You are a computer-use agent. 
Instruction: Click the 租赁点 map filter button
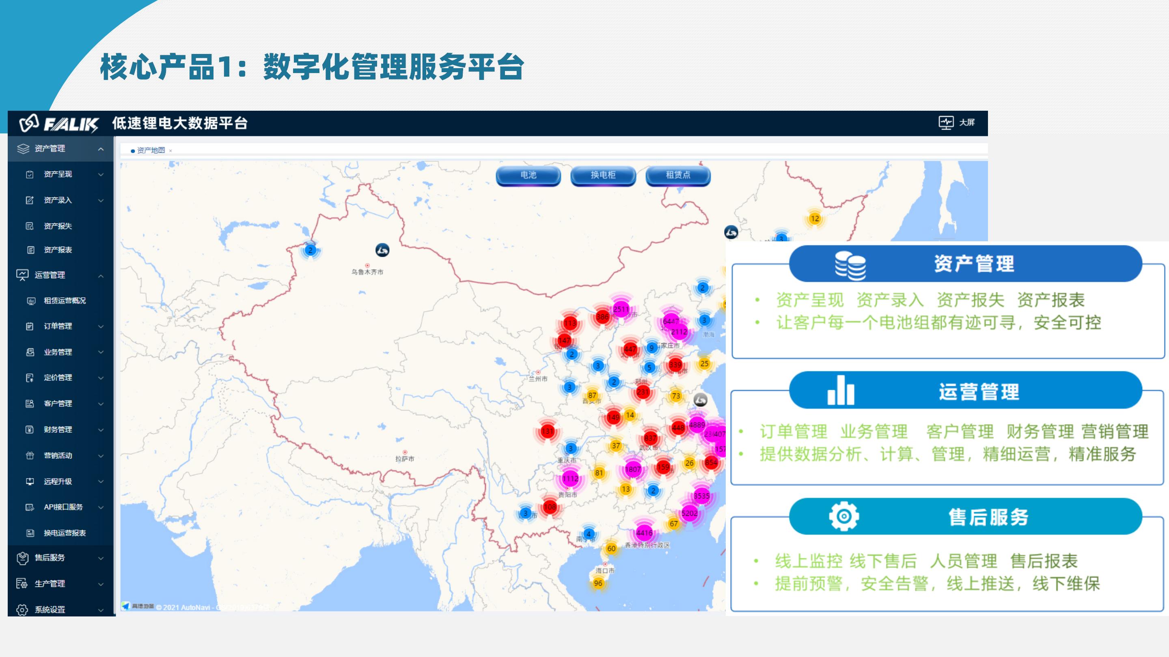pos(677,175)
